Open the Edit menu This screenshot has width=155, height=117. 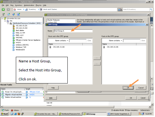tap(7, 5)
